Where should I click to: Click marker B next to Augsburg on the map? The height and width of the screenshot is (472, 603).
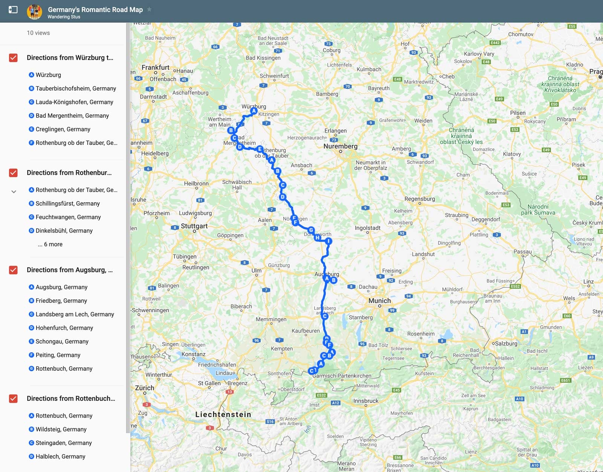point(333,280)
